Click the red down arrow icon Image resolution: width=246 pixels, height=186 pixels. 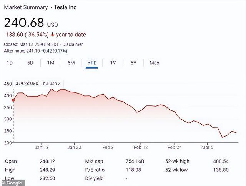coord(52,35)
